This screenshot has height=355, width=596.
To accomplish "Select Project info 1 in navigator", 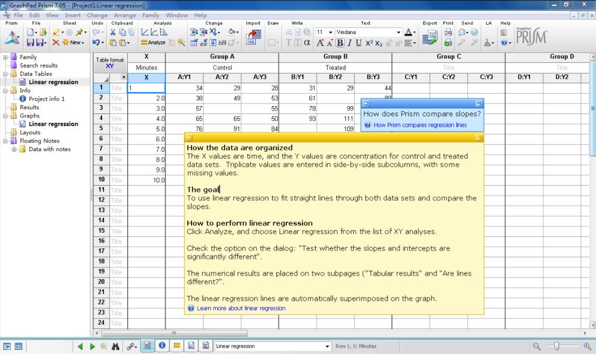I will pos(47,99).
